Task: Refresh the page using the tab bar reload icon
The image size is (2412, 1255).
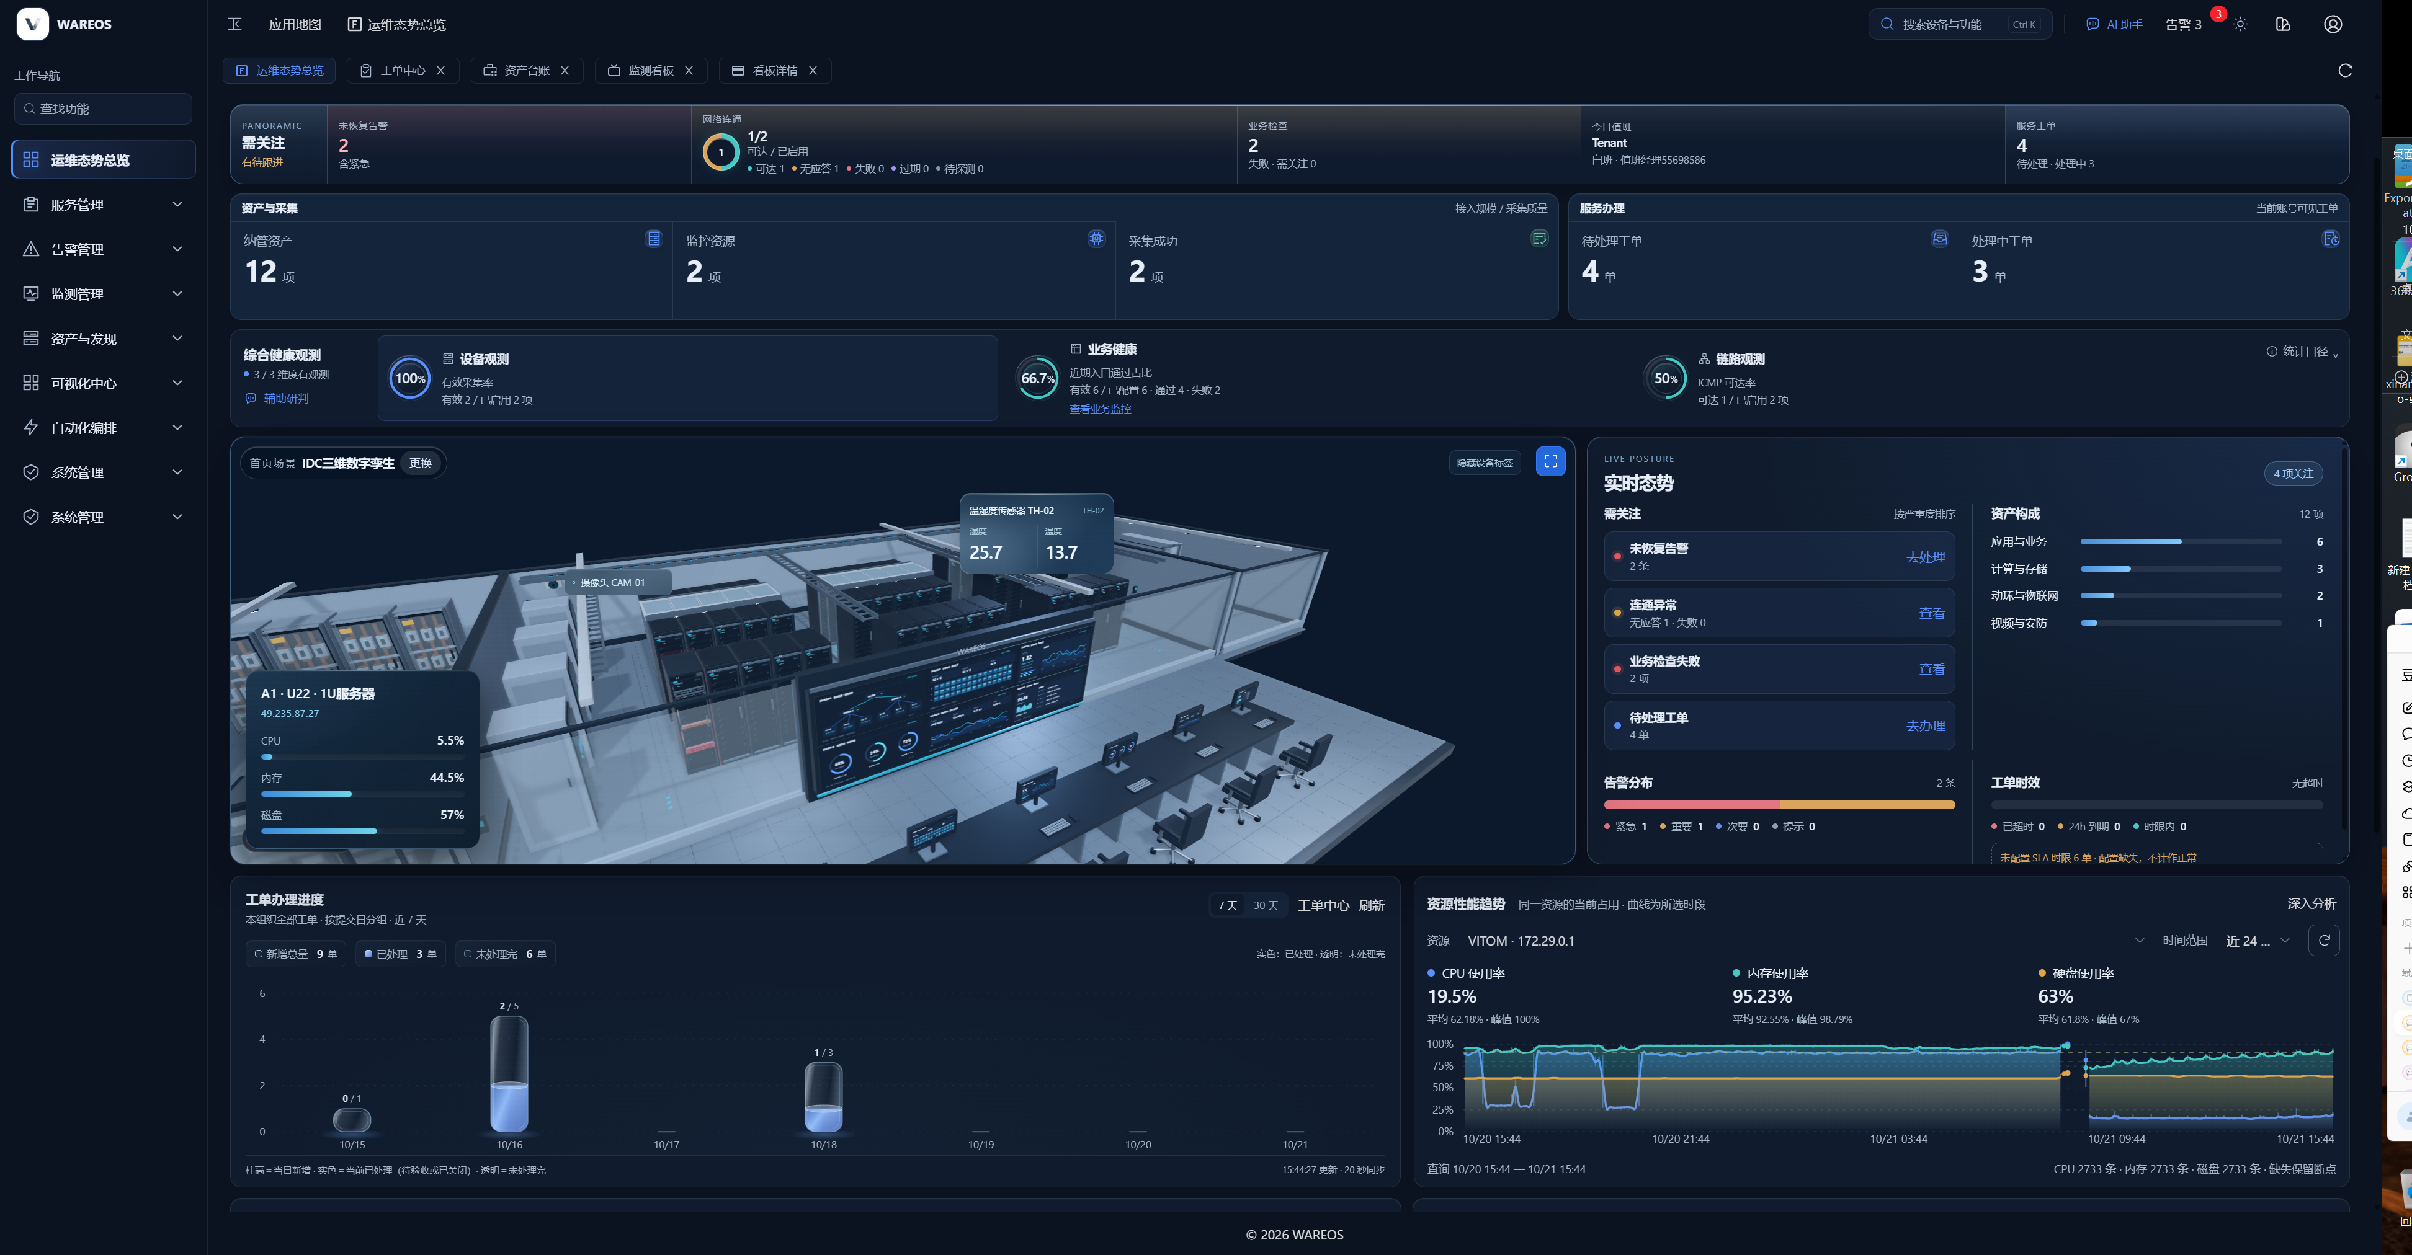Action: tap(2344, 70)
